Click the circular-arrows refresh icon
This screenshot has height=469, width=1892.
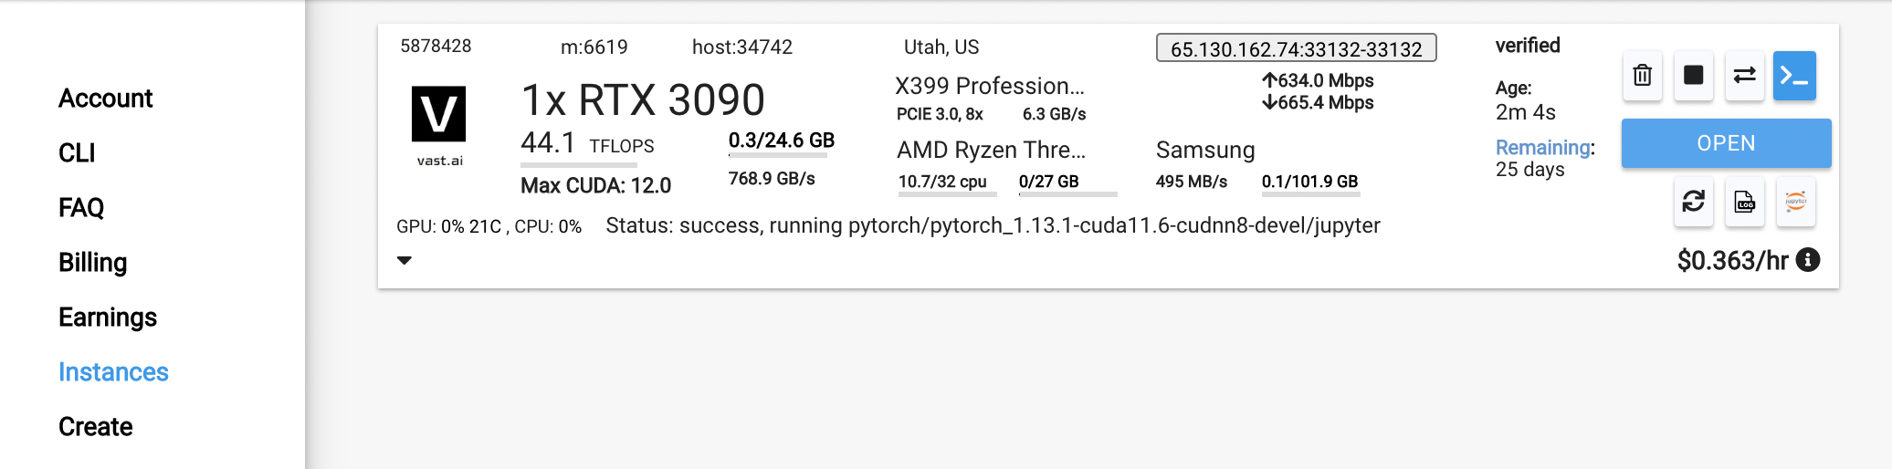click(1693, 202)
